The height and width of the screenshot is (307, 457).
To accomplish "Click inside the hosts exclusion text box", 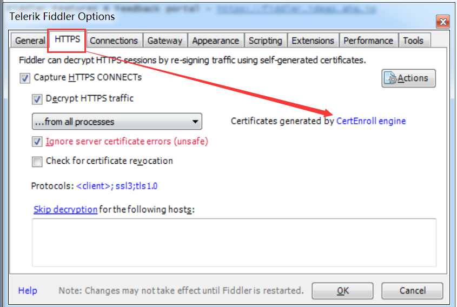I will click(234, 243).
